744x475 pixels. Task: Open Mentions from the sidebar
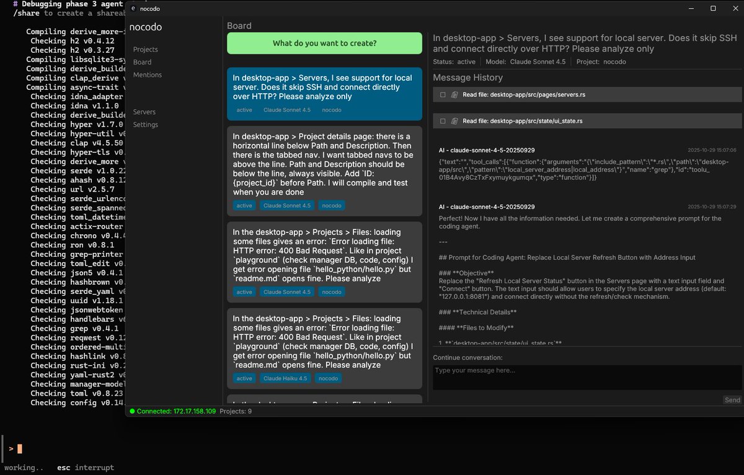147,74
